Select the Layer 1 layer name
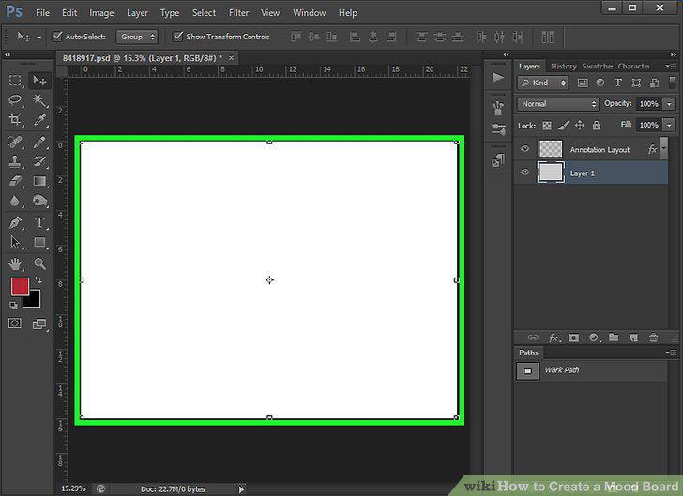 [x=583, y=173]
